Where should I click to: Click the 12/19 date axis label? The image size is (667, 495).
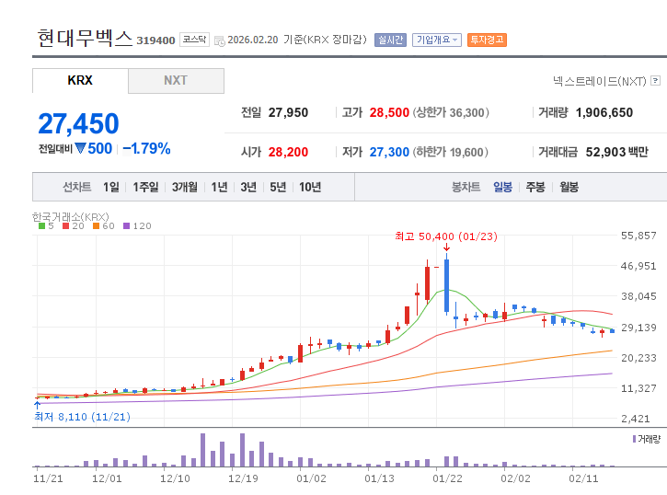pos(243,478)
